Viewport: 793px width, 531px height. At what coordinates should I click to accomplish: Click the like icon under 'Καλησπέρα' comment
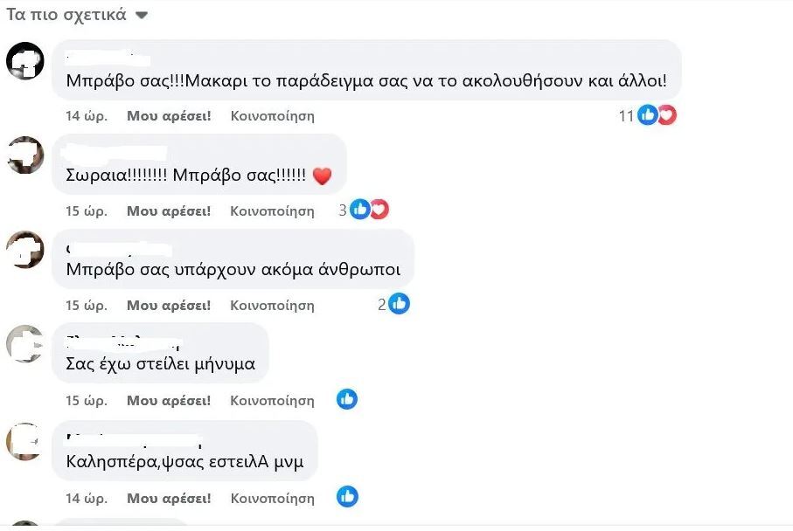(347, 497)
